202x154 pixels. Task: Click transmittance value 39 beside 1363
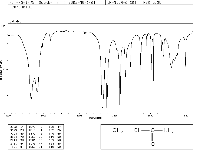coord(41,137)
